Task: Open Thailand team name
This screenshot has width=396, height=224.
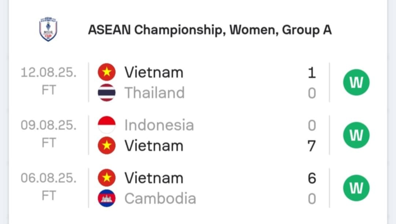Action: tap(155, 92)
